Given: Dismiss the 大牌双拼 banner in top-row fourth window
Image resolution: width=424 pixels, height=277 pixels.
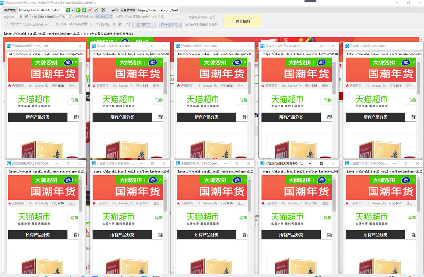Looking at the screenshot, I should 329,62.
